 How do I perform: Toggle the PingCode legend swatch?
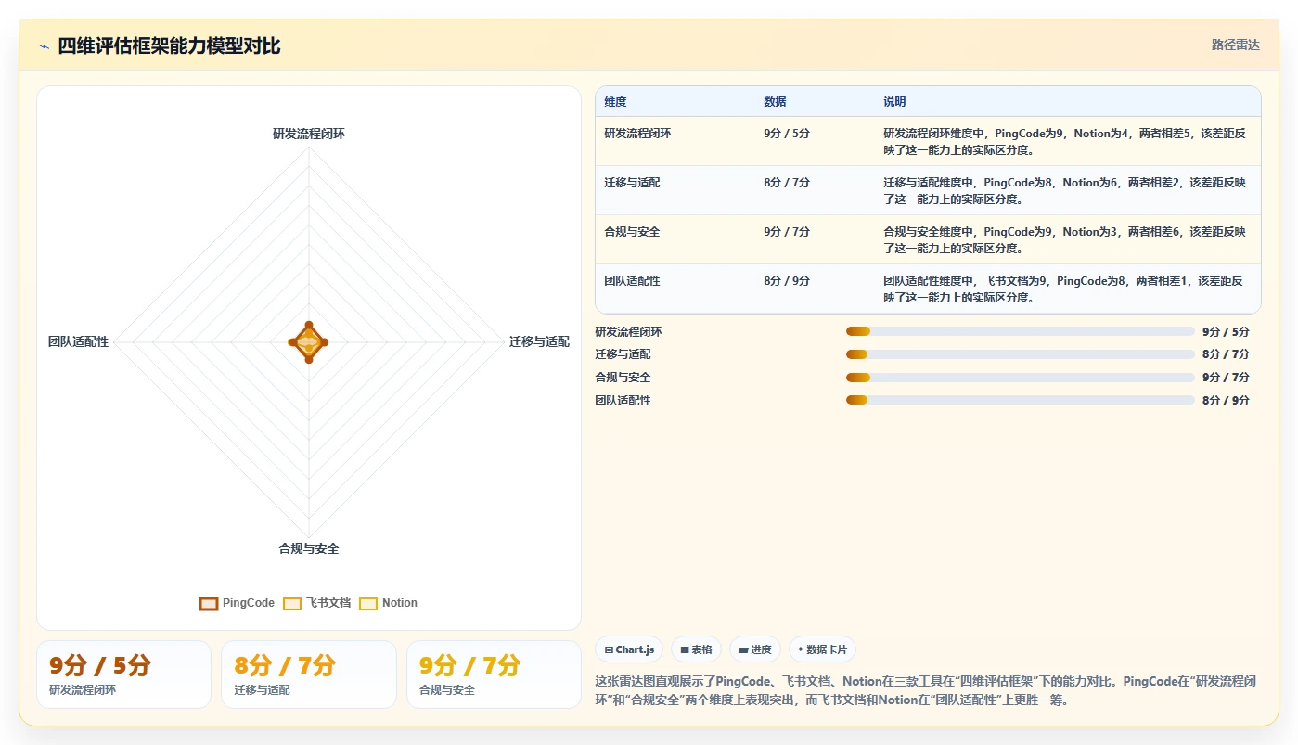209,603
